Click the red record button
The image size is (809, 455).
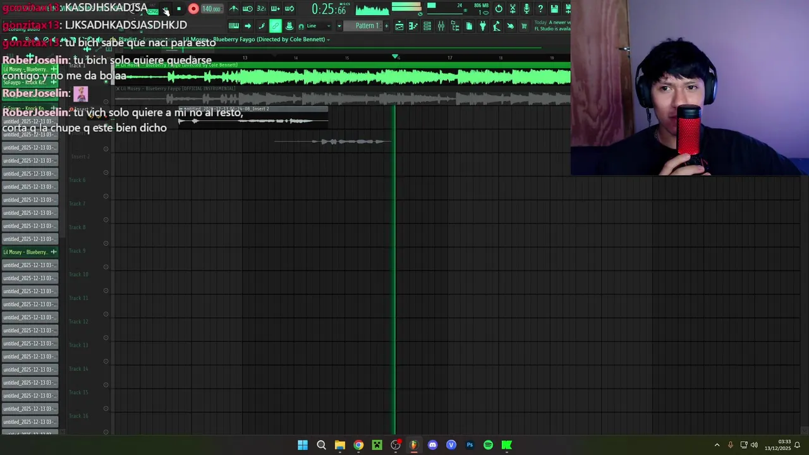(193, 9)
